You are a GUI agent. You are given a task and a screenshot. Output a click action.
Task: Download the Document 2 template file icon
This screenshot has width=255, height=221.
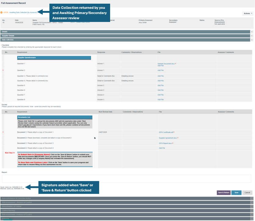click(95, 138)
